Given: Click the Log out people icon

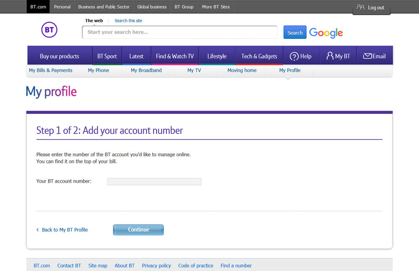Looking at the screenshot, I should click(360, 7).
